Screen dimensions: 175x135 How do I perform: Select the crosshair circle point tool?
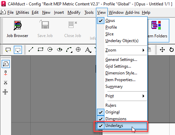(78, 49)
